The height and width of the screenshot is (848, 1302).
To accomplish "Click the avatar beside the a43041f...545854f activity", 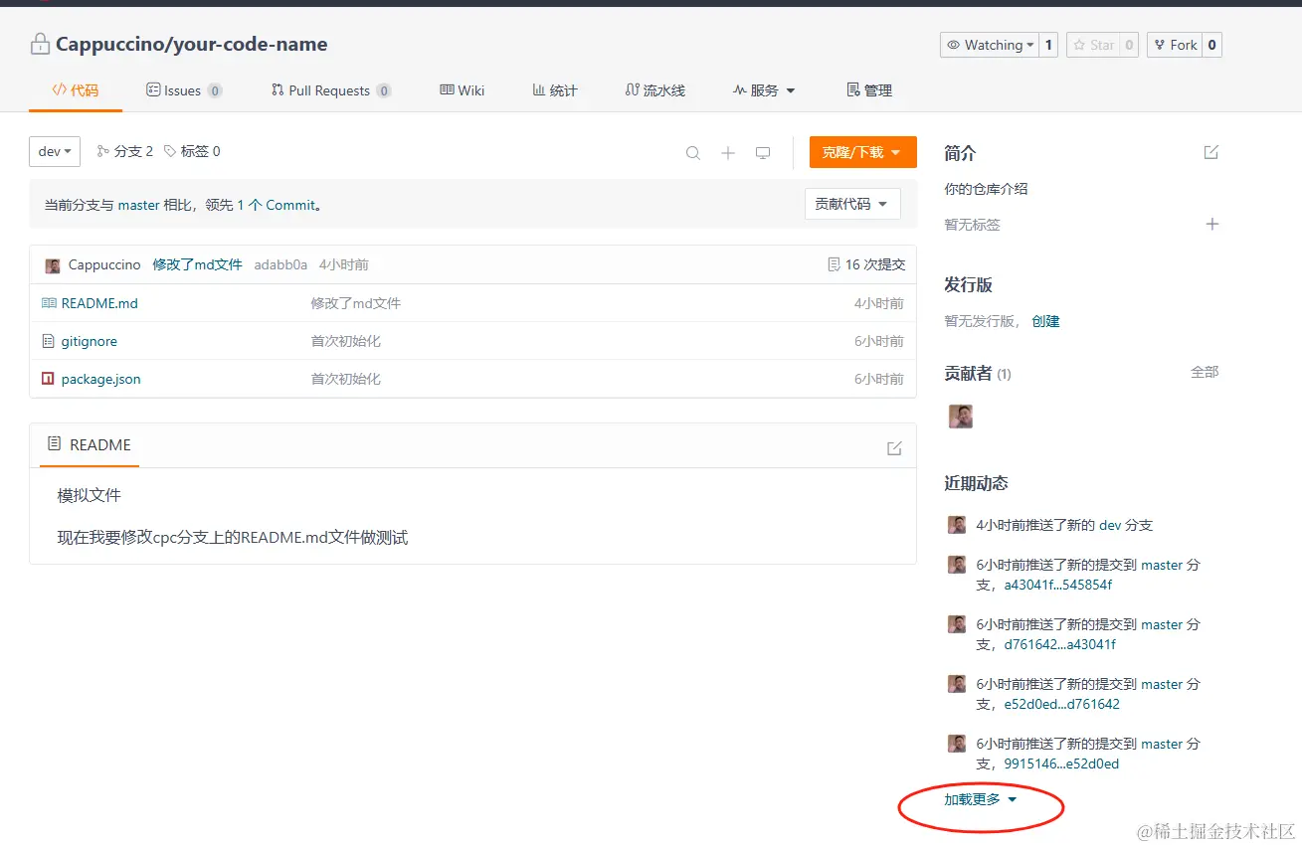I will (x=957, y=565).
